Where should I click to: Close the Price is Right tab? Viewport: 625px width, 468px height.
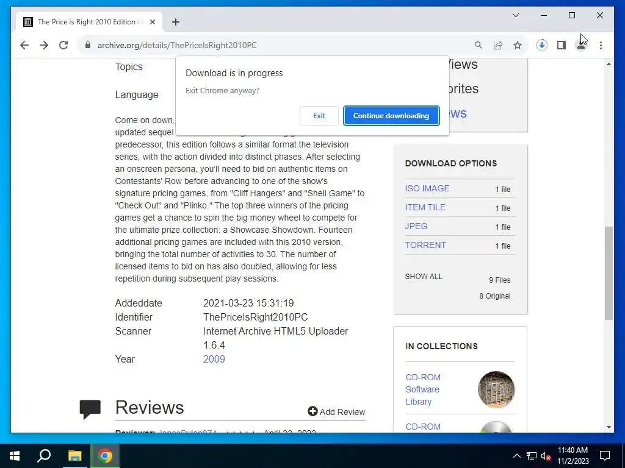coord(152,22)
